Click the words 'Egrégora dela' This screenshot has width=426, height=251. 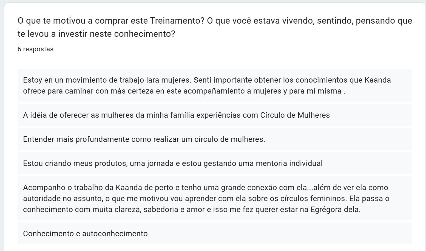335,210
